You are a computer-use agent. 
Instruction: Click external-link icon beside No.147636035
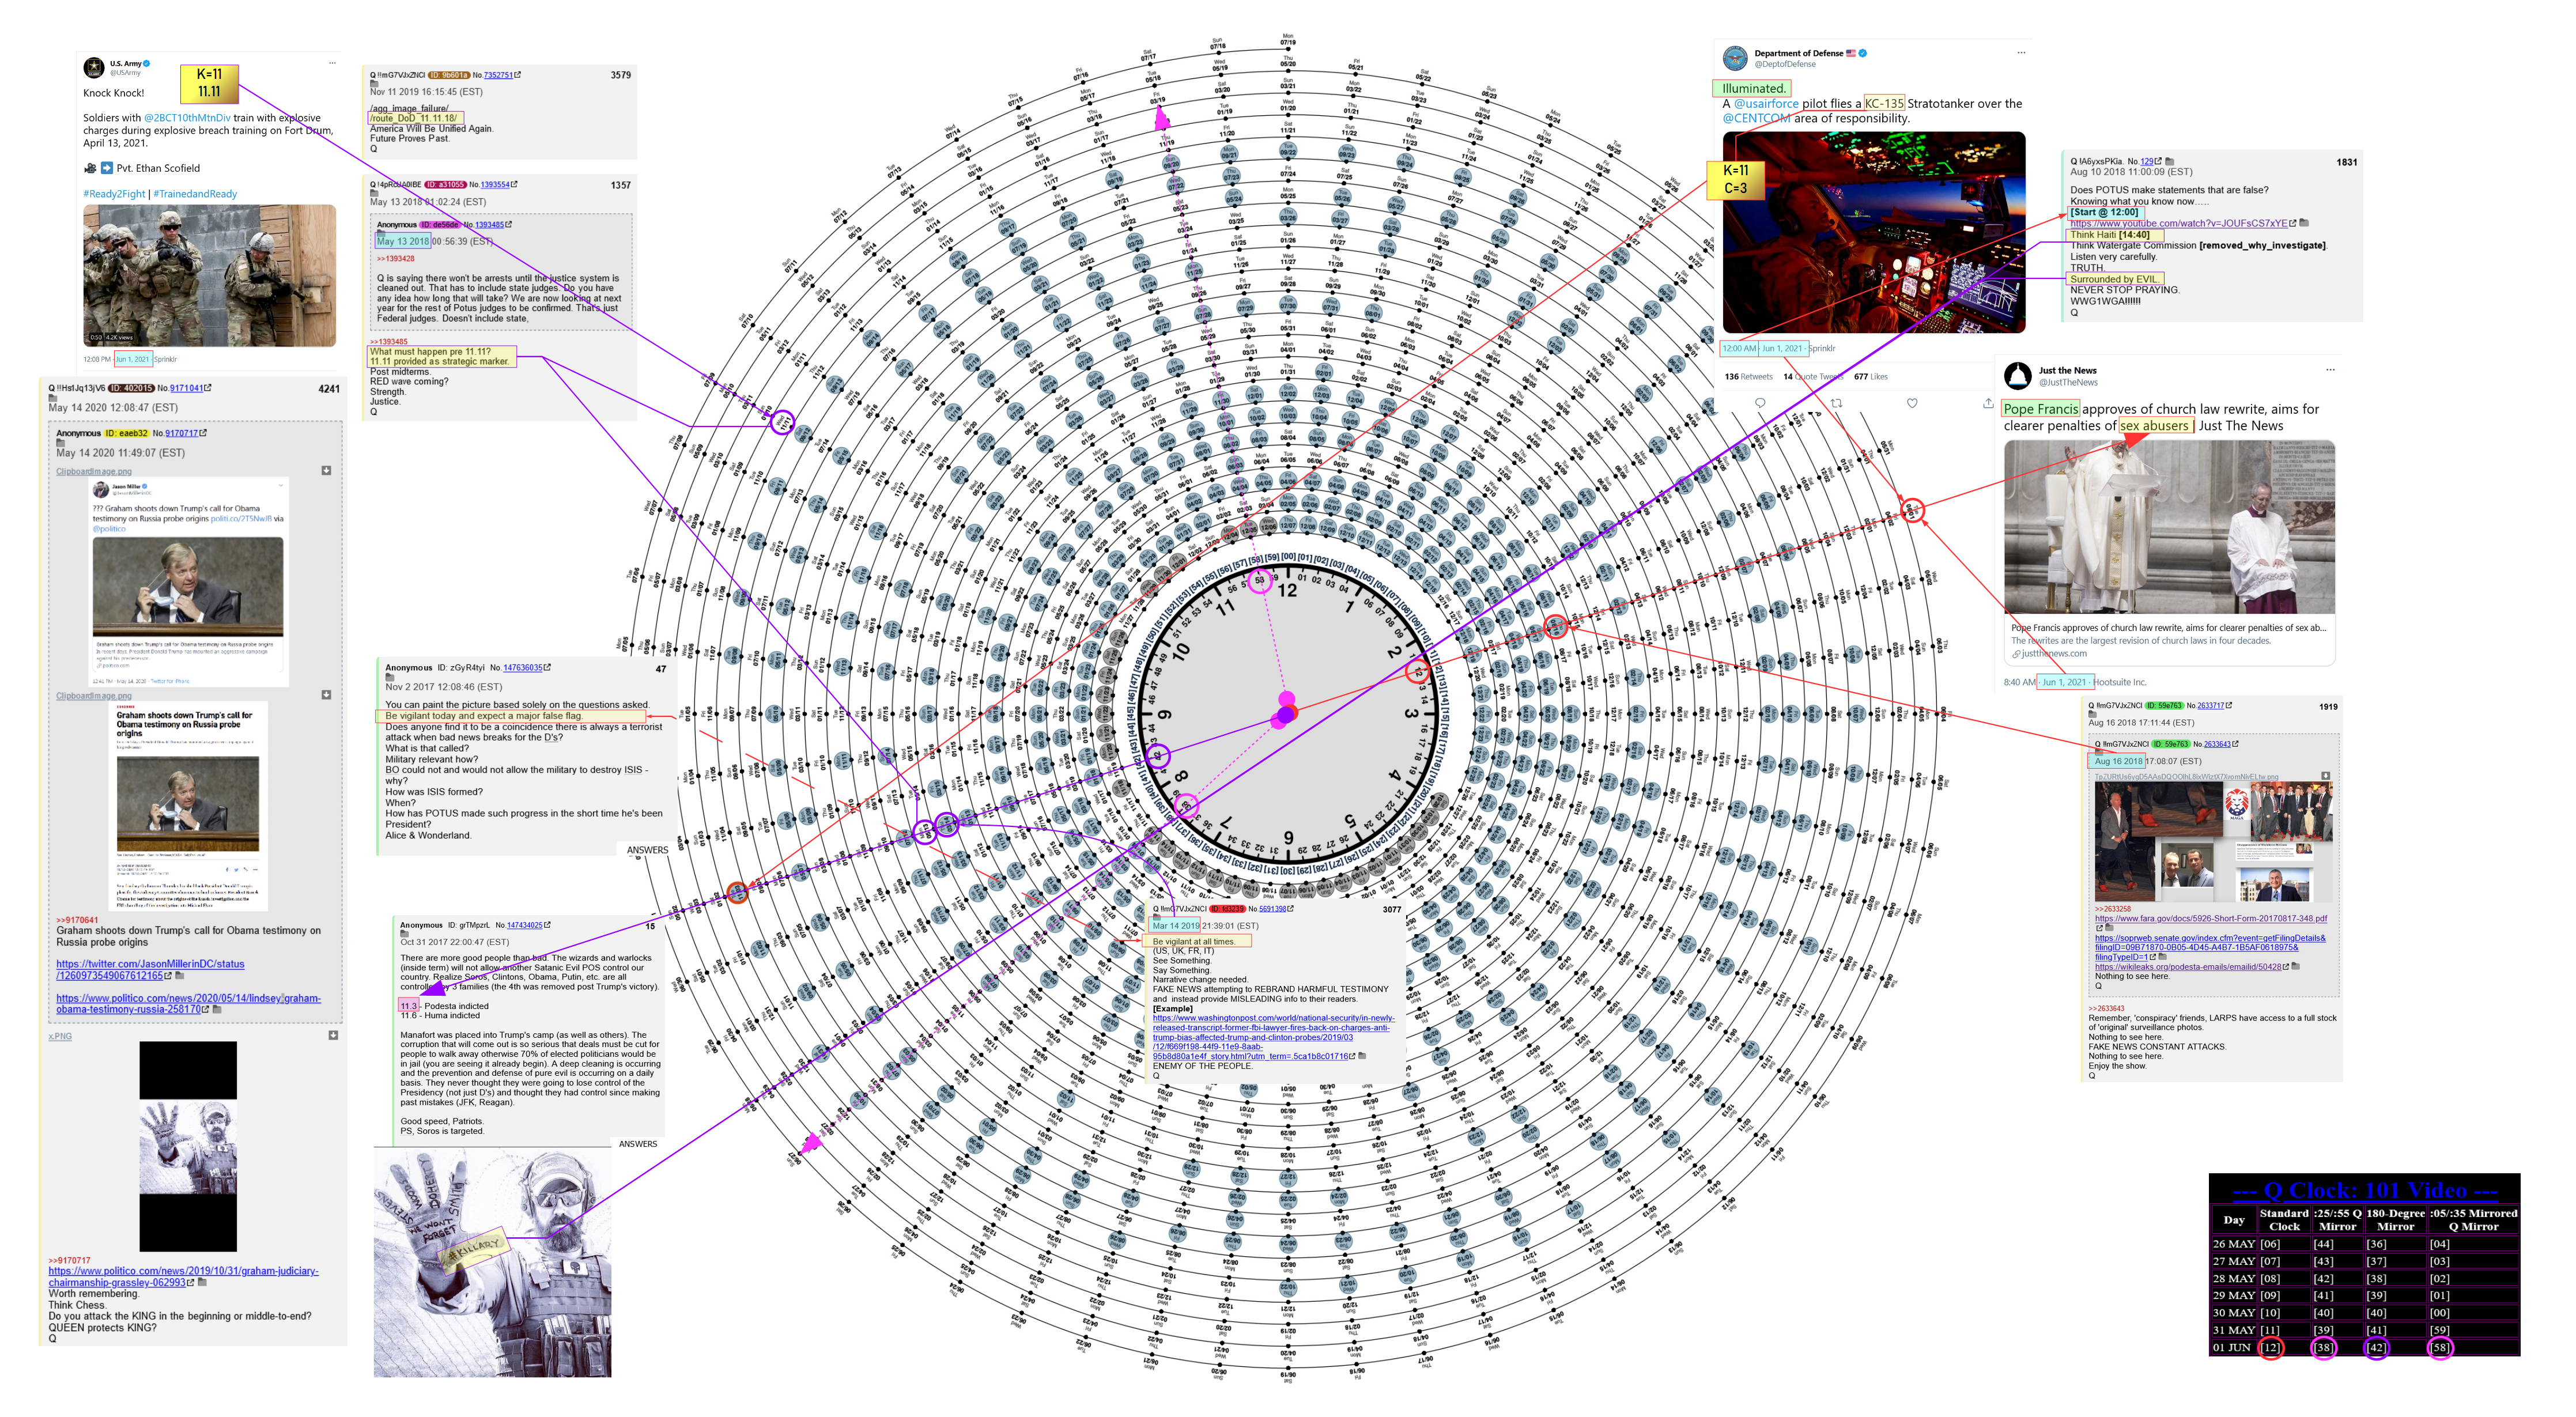(547, 667)
